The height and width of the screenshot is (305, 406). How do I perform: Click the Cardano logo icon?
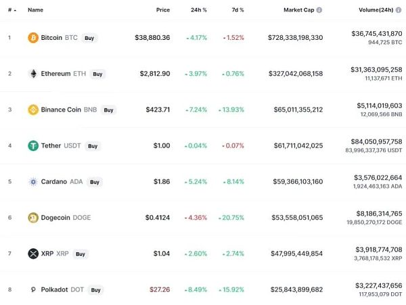tap(32, 181)
